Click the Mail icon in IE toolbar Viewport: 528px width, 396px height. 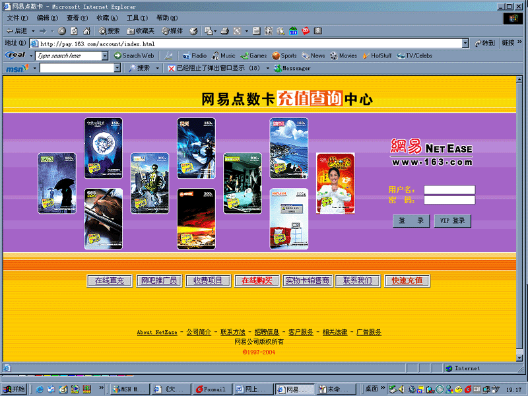pos(209,31)
